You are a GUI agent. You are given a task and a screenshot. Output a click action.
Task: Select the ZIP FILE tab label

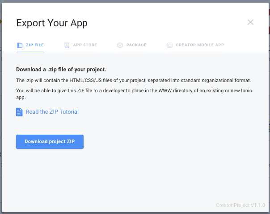[35, 45]
